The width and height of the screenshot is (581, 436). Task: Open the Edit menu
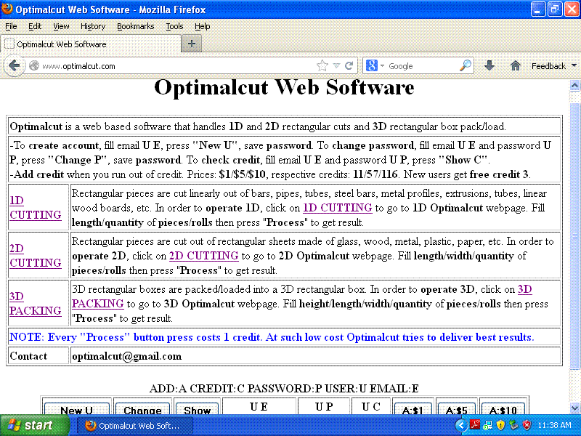click(35, 26)
